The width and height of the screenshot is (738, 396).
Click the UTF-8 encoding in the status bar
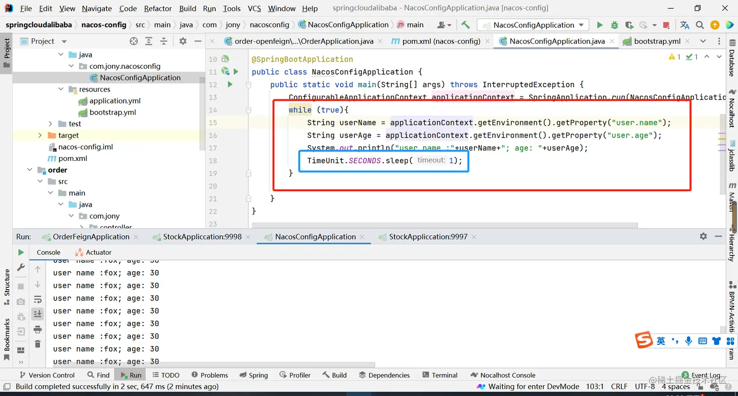point(645,387)
